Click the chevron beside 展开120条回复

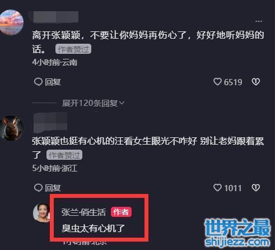point(122,103)
